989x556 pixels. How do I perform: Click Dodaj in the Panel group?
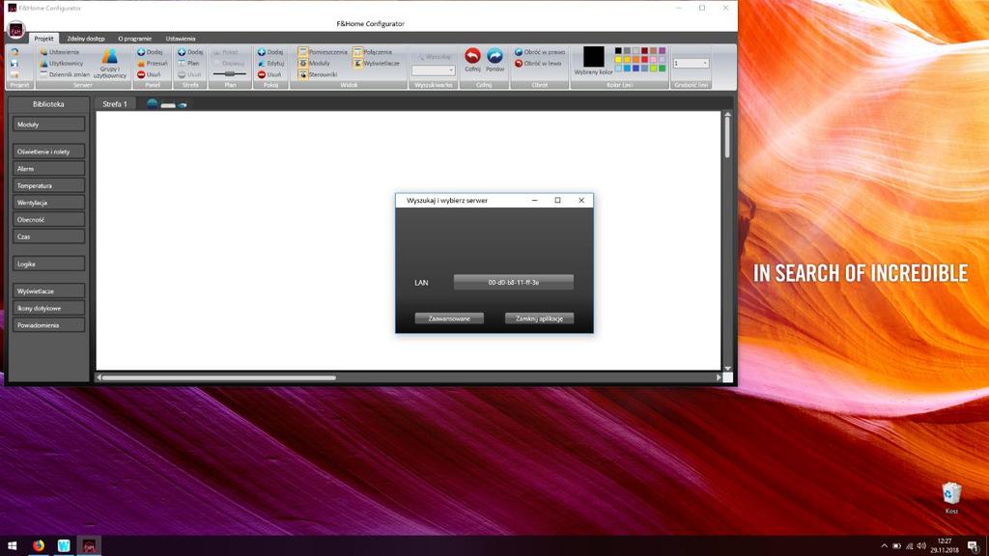click(x=150, y=52)
